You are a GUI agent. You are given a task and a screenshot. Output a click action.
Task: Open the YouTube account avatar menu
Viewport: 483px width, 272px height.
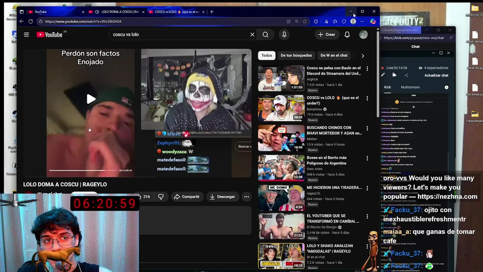(x=363, y=34)
